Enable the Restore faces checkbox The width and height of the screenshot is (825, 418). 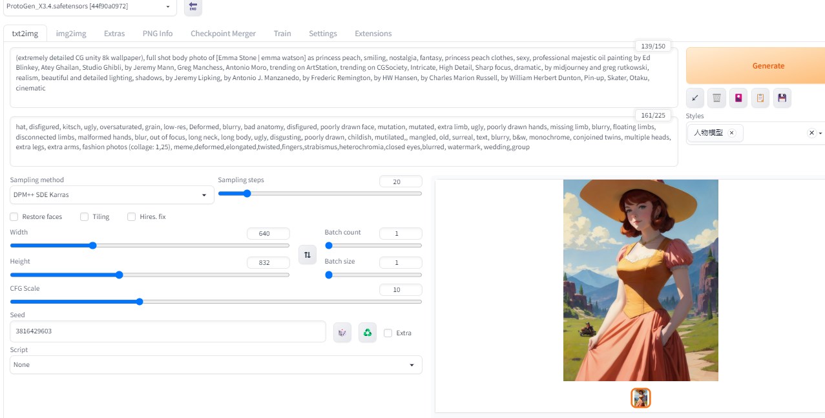point(14,217)
